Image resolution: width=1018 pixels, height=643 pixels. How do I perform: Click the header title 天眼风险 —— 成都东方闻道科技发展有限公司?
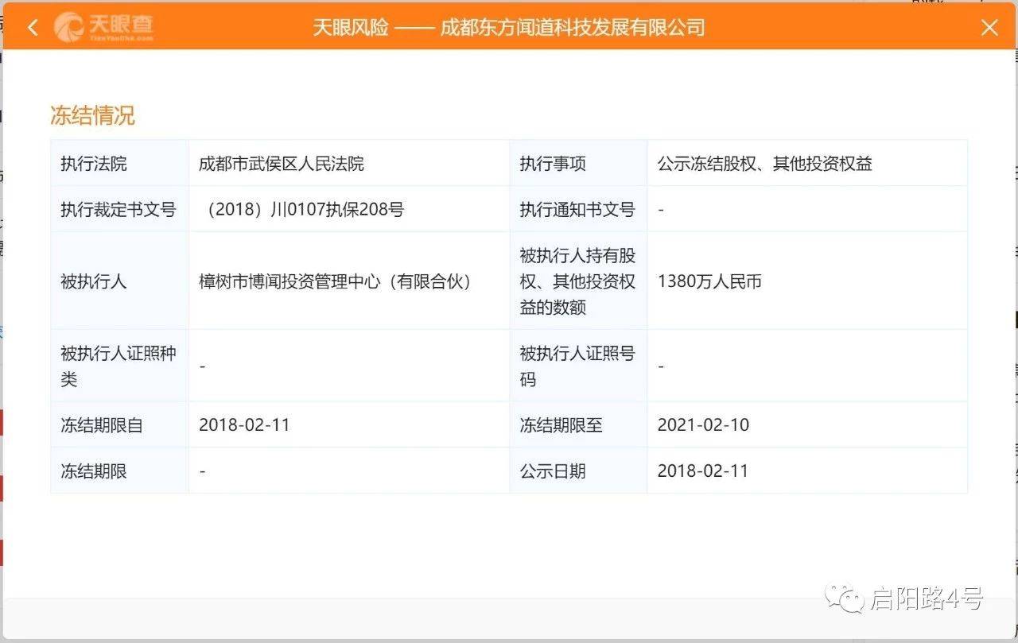pyautogui.click(x=509, y=28)
